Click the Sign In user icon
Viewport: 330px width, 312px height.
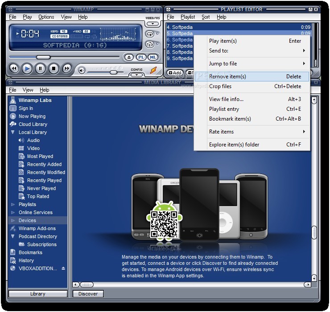[x=13, y=108]
